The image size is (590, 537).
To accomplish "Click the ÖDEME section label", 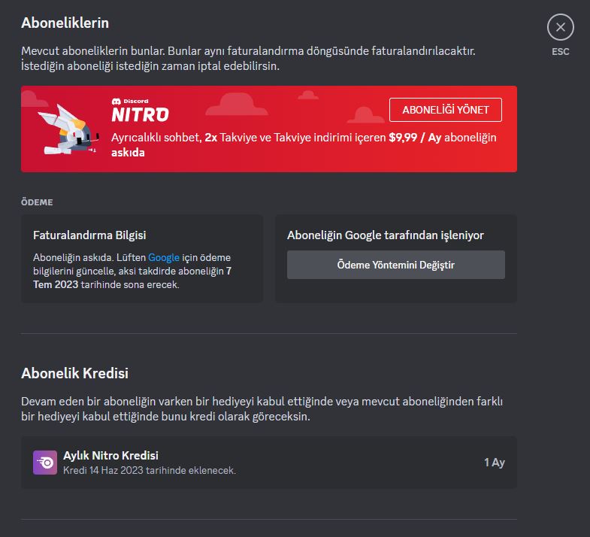I will coord(37,202).
